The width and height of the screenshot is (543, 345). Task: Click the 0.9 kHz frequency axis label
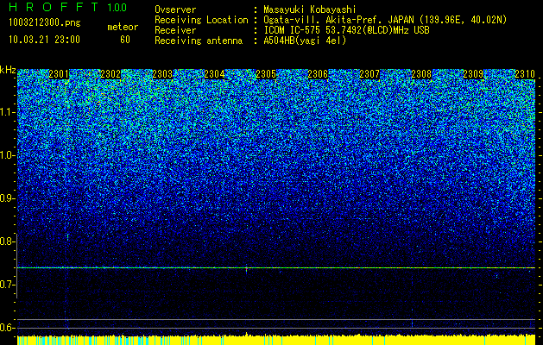tap(7, 198)
